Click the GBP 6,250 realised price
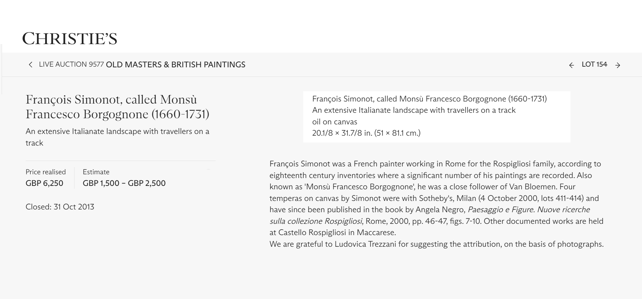642x299 pixels. (x=44, y=183)
